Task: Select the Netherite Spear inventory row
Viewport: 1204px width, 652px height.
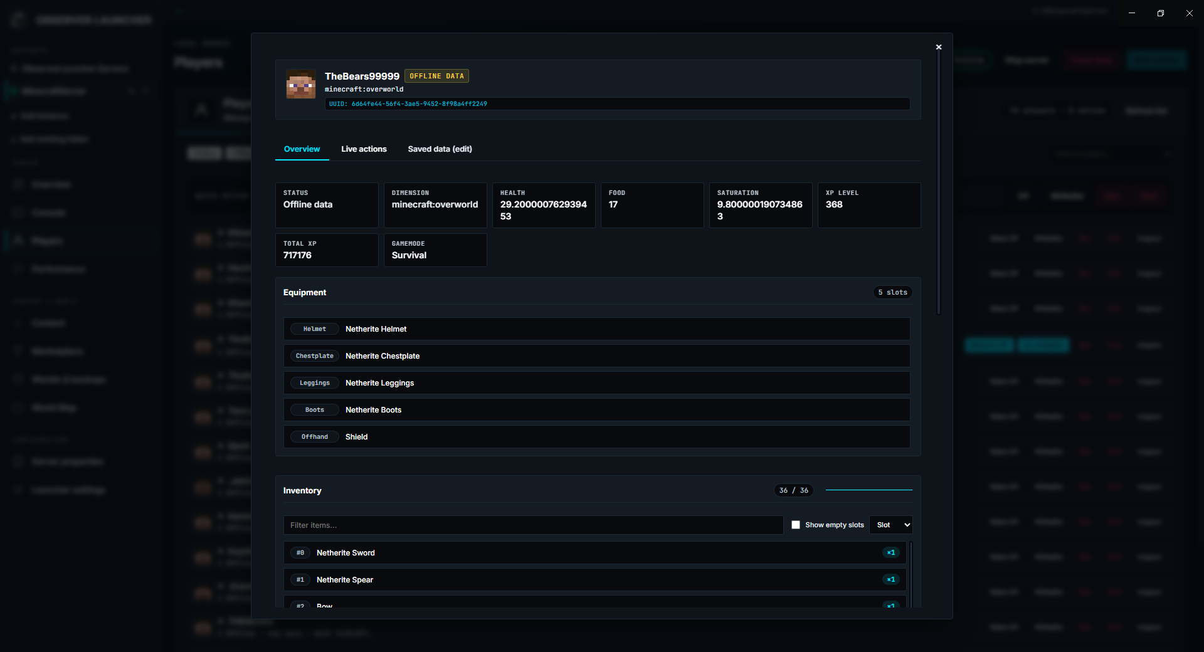Action: 595,580
